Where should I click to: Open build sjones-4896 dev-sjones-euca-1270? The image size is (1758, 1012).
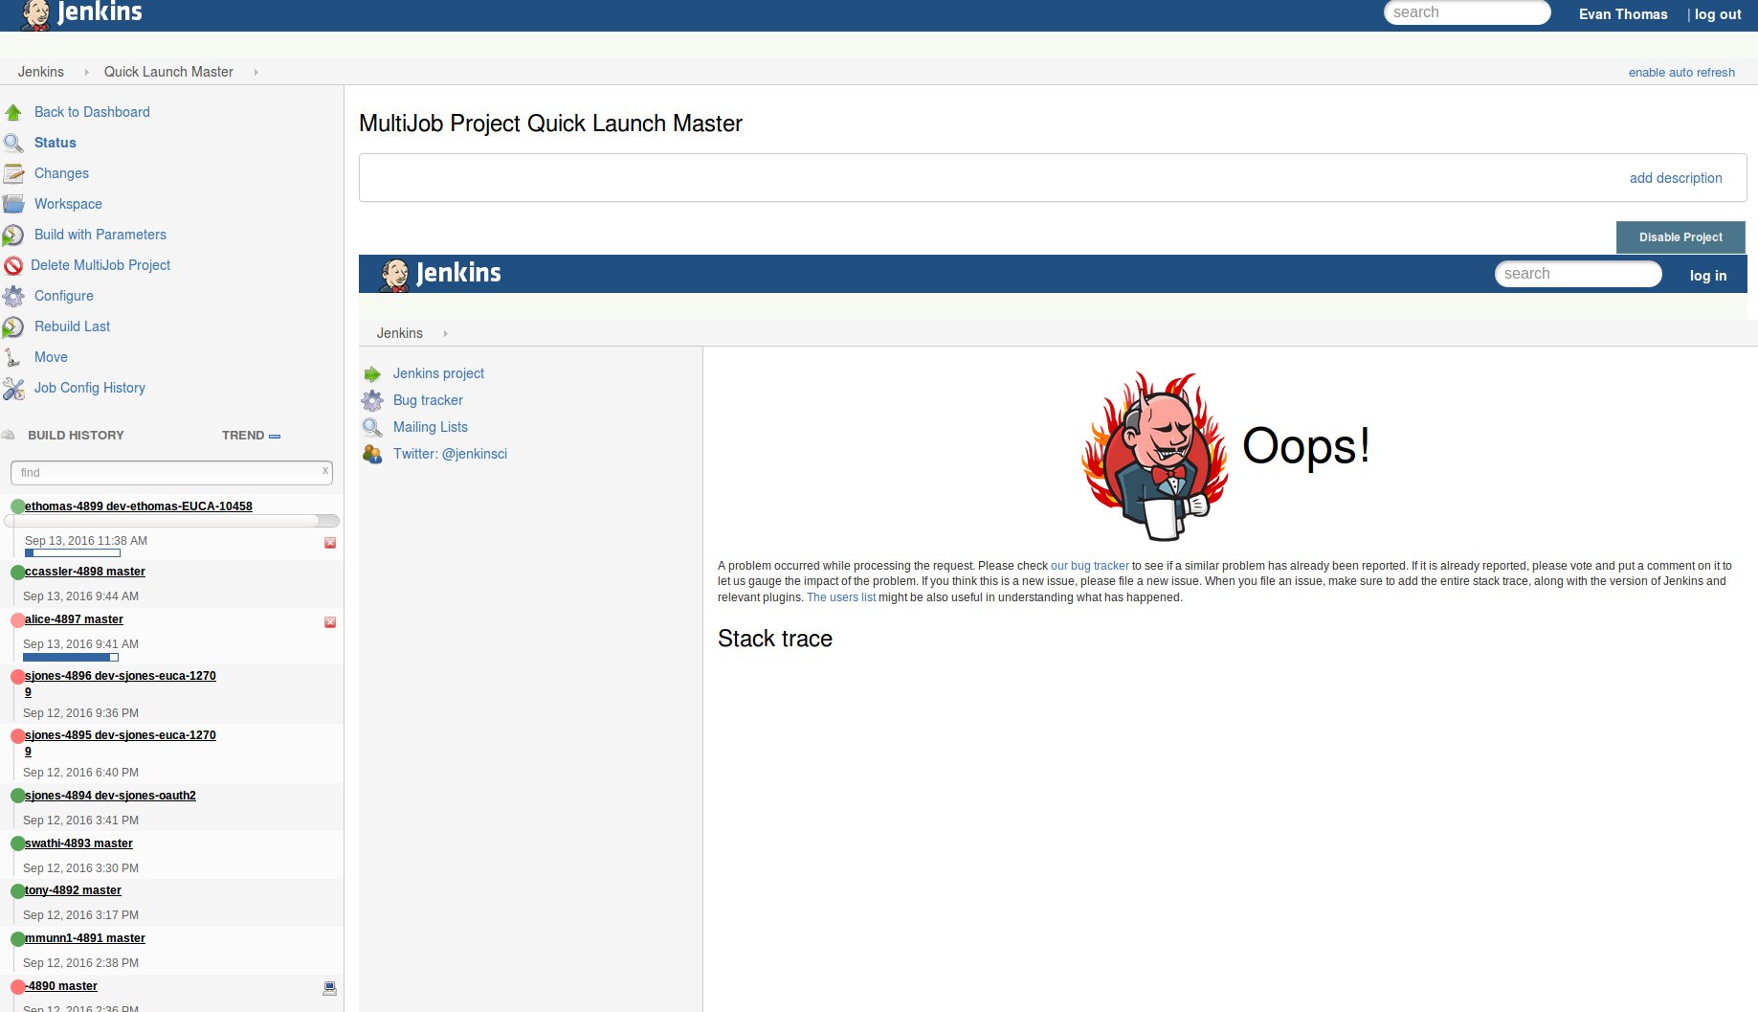121,684
